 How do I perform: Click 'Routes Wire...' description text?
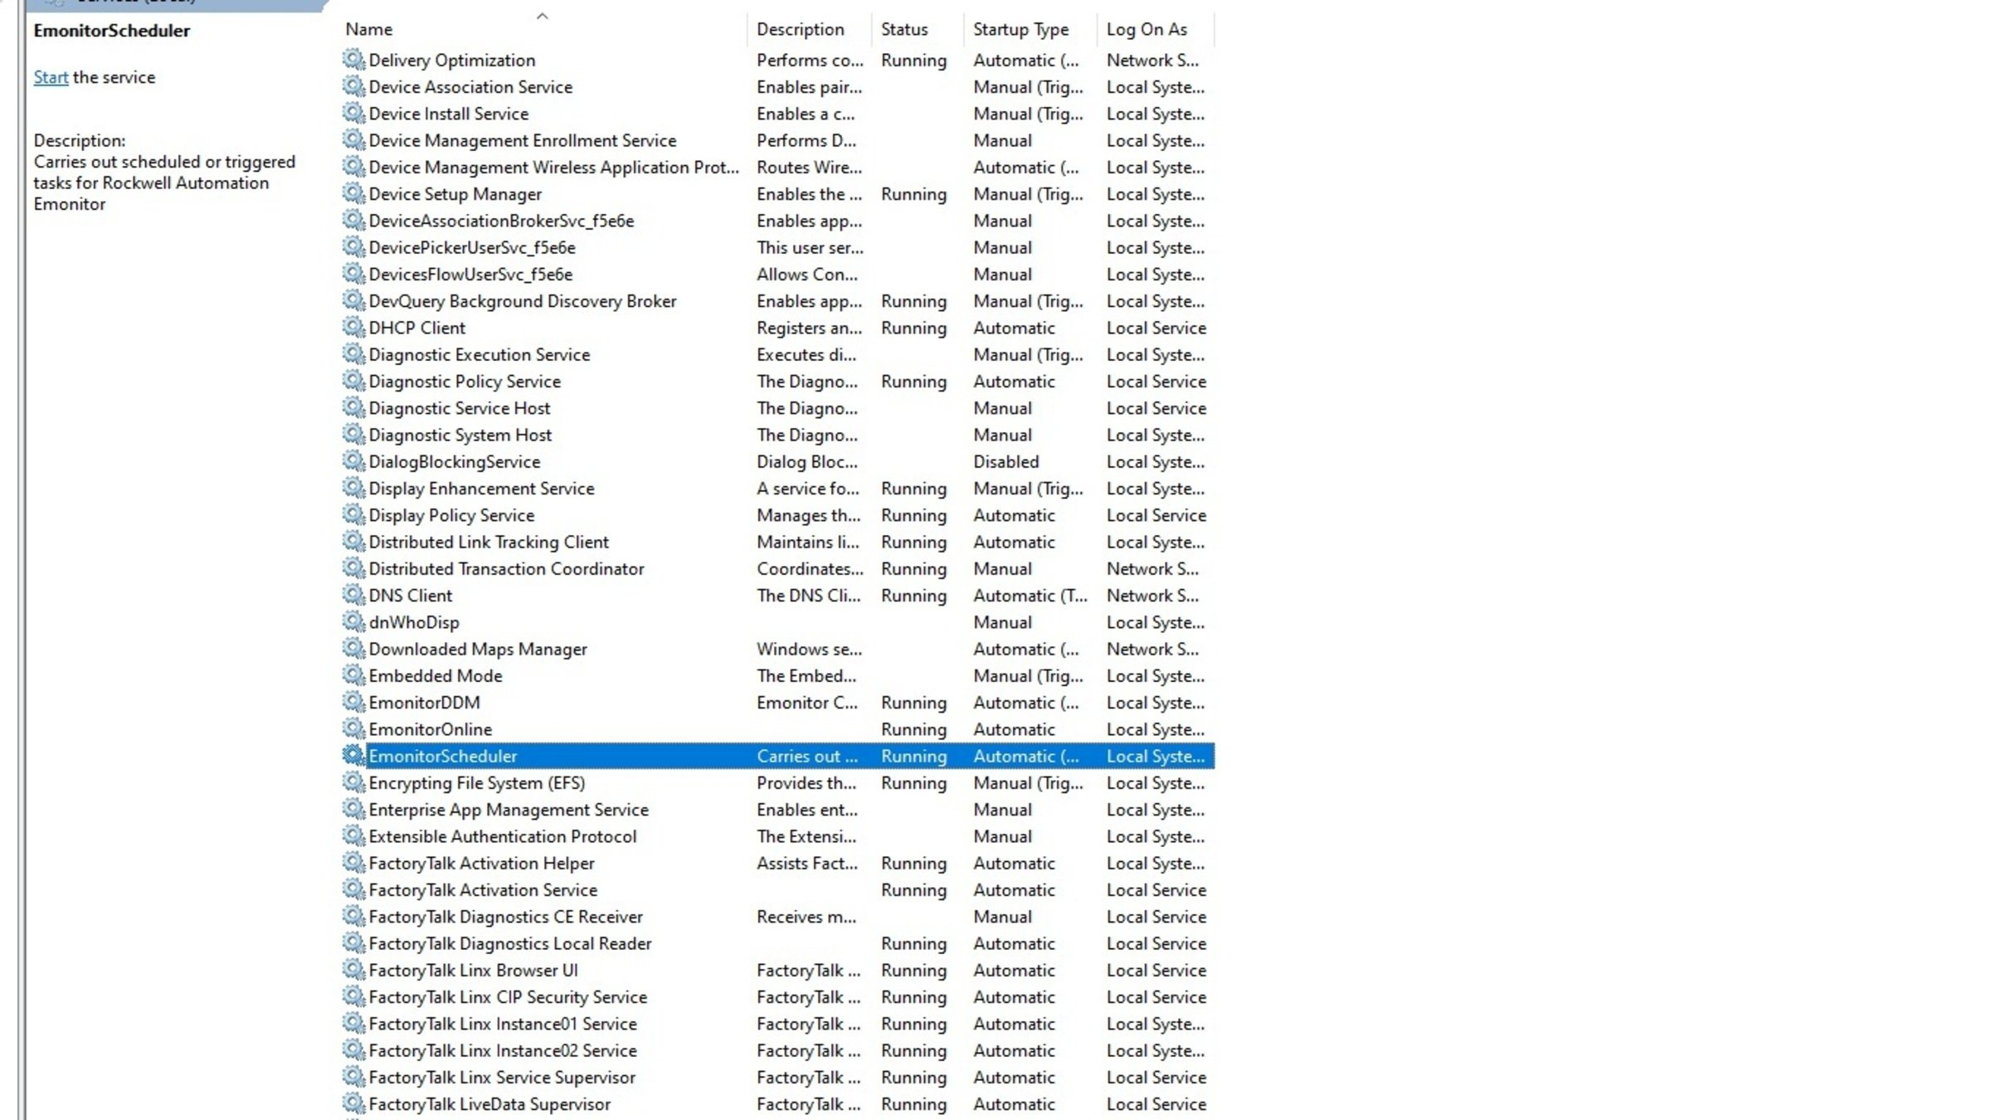(809, 167)
